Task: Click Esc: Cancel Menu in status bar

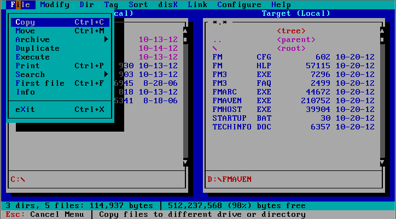Action: (45, 215)
